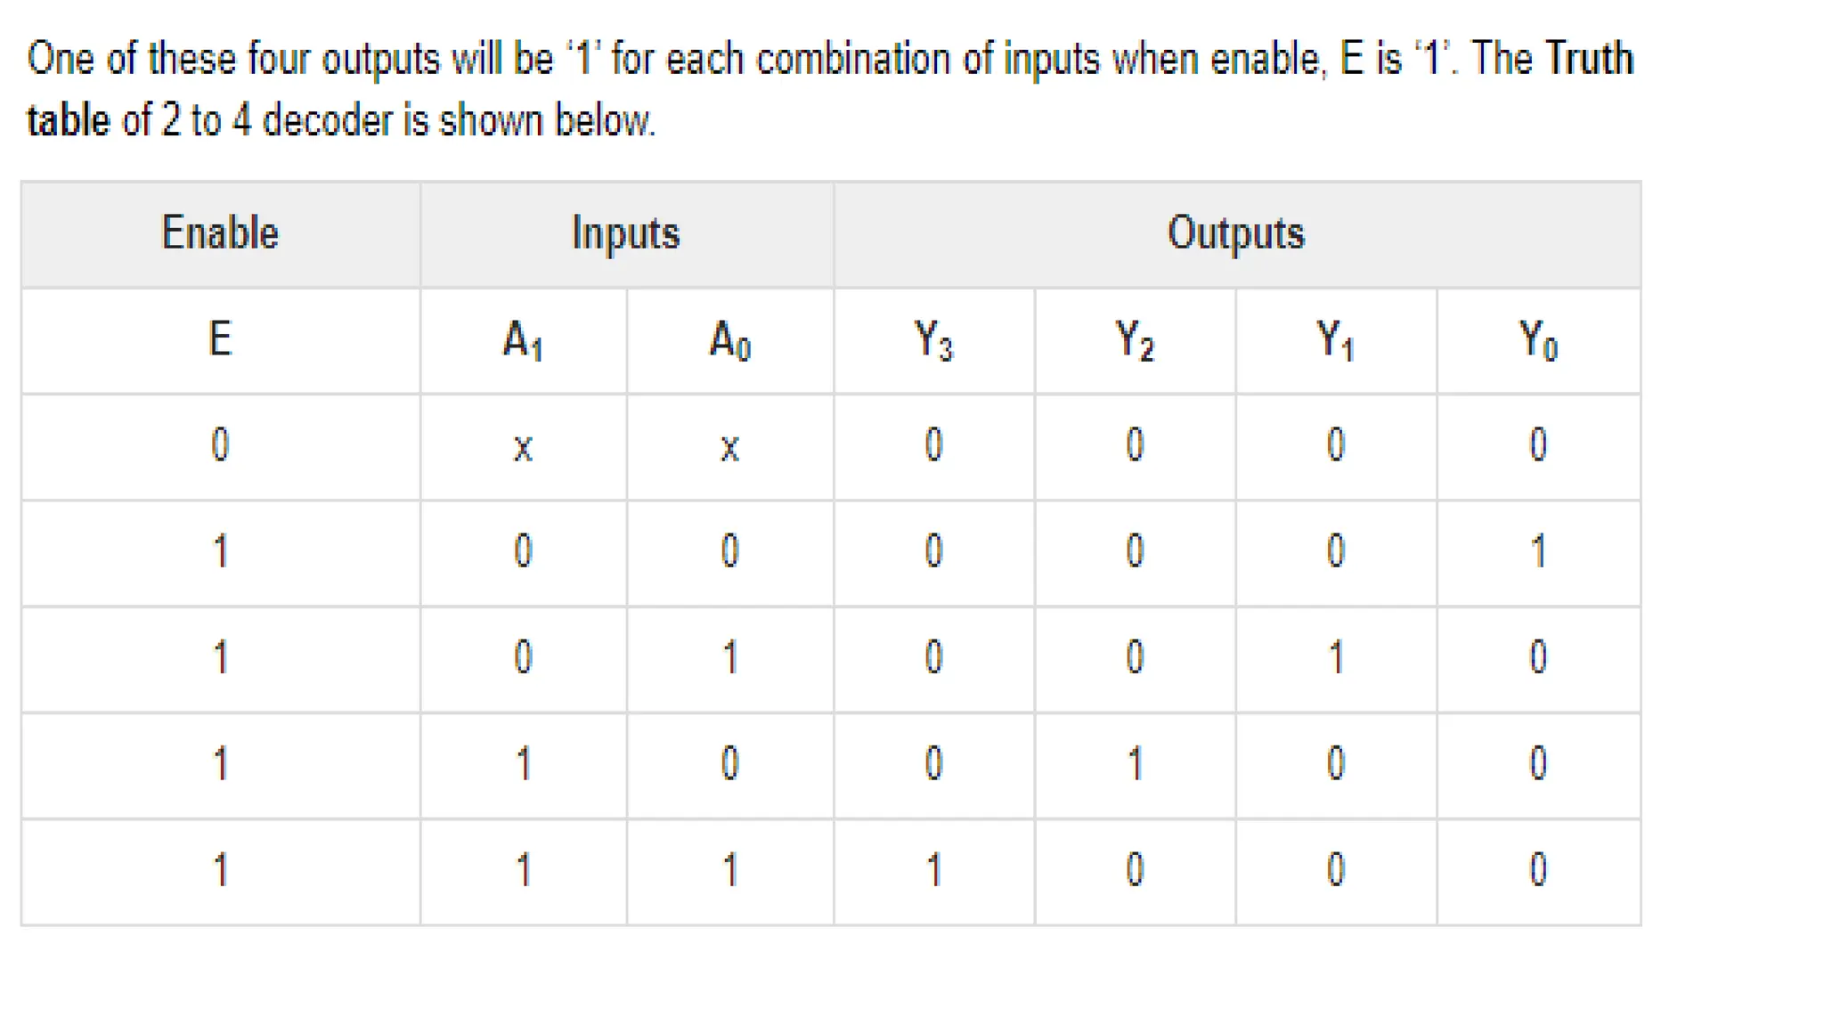Click the x value under A0
The height and width of the screenshot is (1026, 1824).
[729, 446]
